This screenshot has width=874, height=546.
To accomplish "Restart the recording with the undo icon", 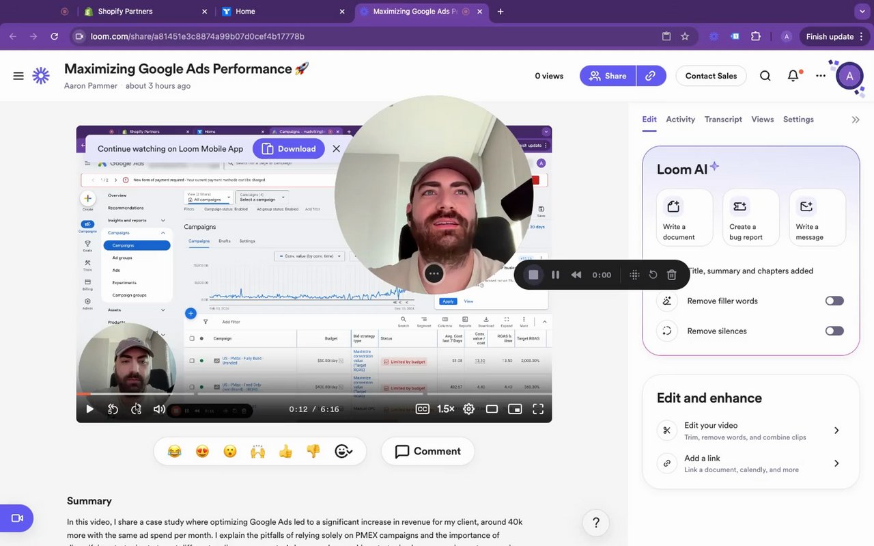I will click(653, 275).
